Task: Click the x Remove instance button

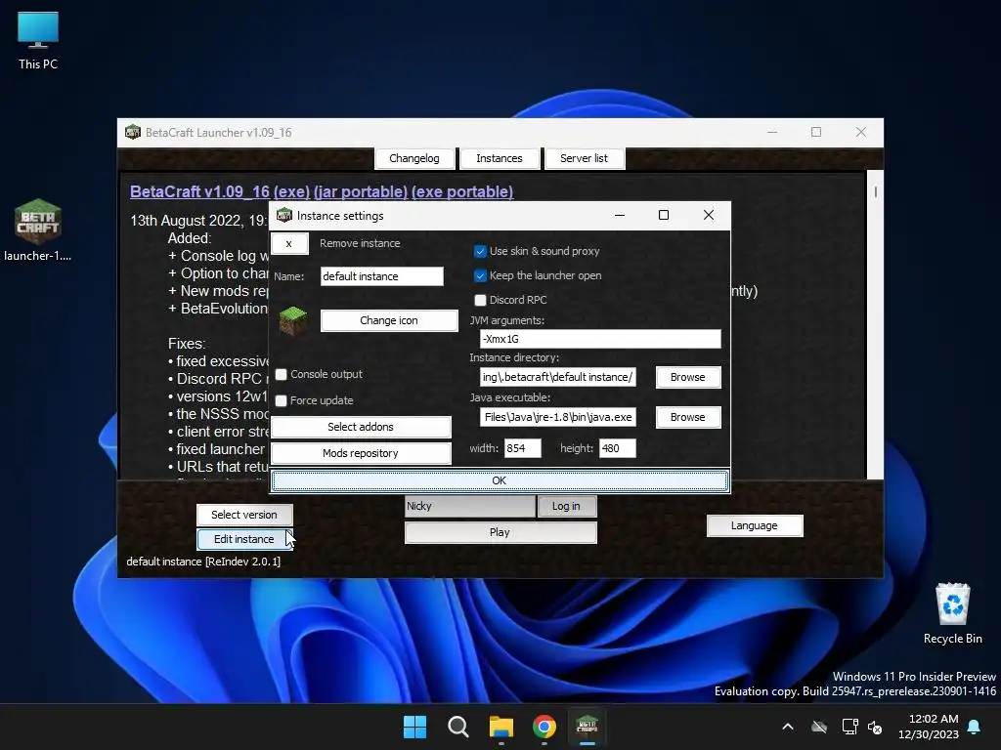Action: [x=289, y=243]
